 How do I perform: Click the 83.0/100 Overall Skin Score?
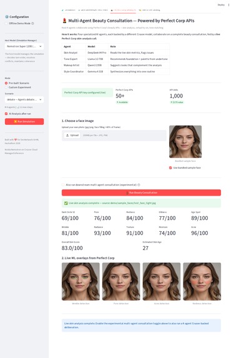(x=72, y=248)
